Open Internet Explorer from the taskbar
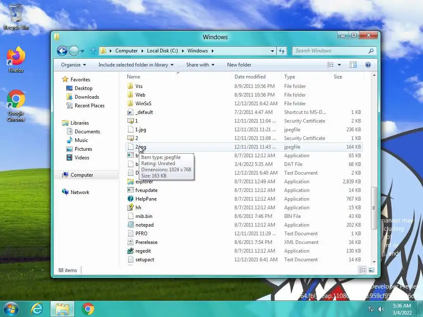This screenshot has width=423, height=317. (37, 309)
